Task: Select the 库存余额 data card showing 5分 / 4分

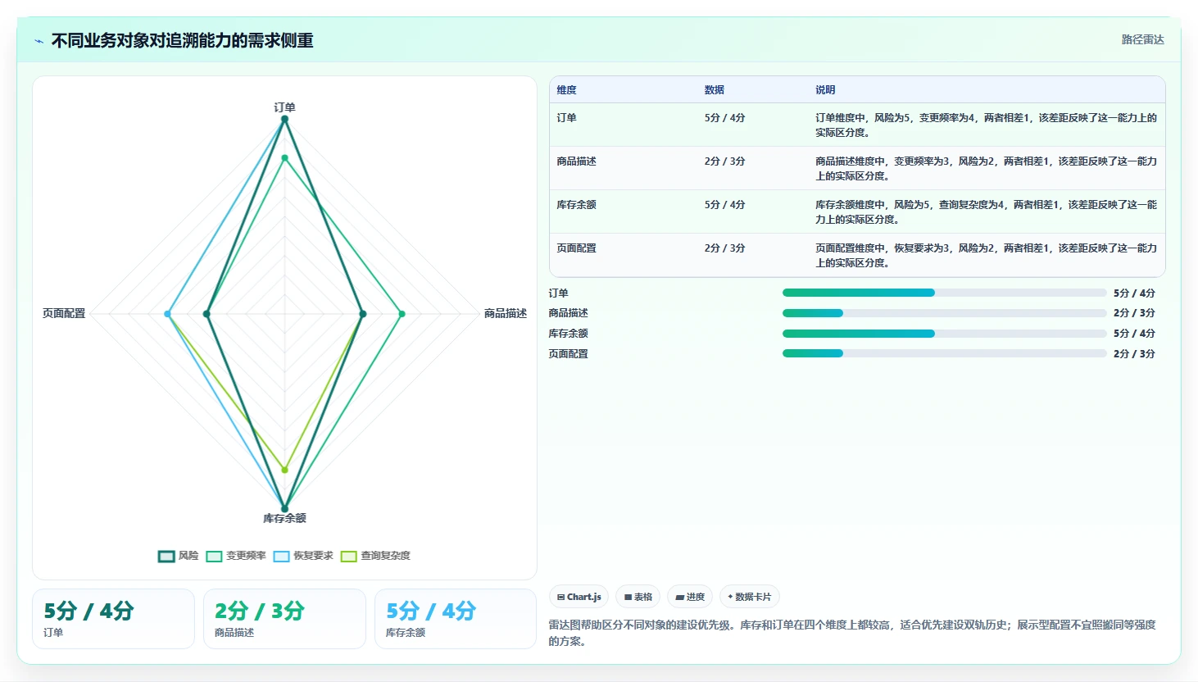Action: pyautogui.click(x=456, y=619)
